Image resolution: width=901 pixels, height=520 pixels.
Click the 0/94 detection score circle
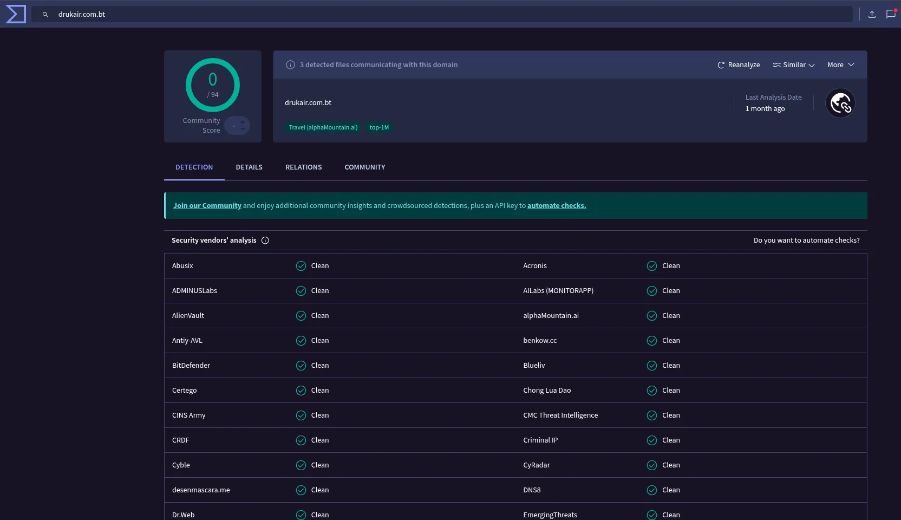[x=213, y=85]
